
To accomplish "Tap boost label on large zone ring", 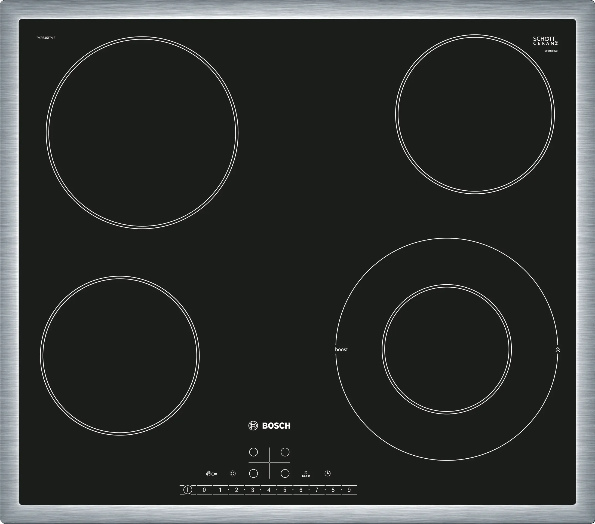I will 341,349.
